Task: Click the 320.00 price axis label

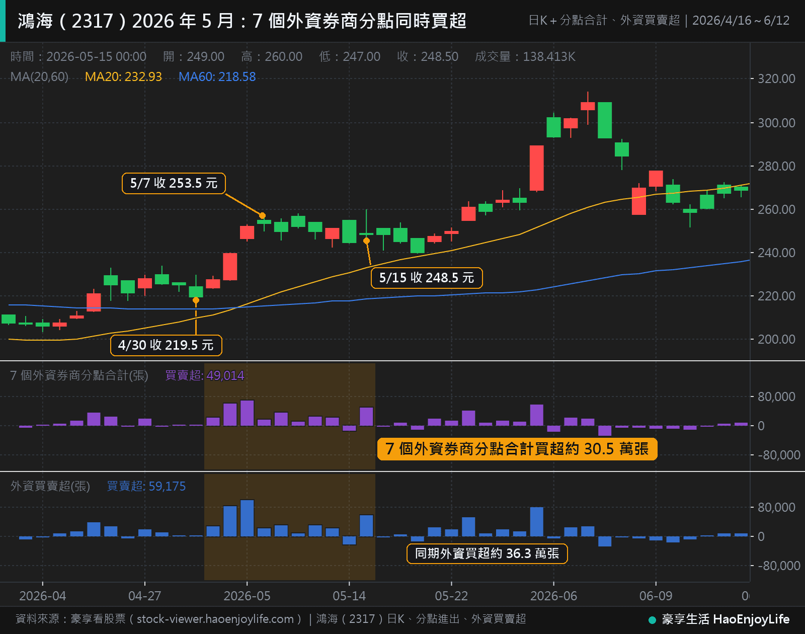Action: coord(776,79)
